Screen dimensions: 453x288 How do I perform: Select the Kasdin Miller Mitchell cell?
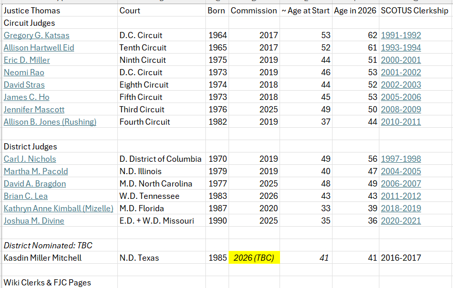(x=60, y=258)
